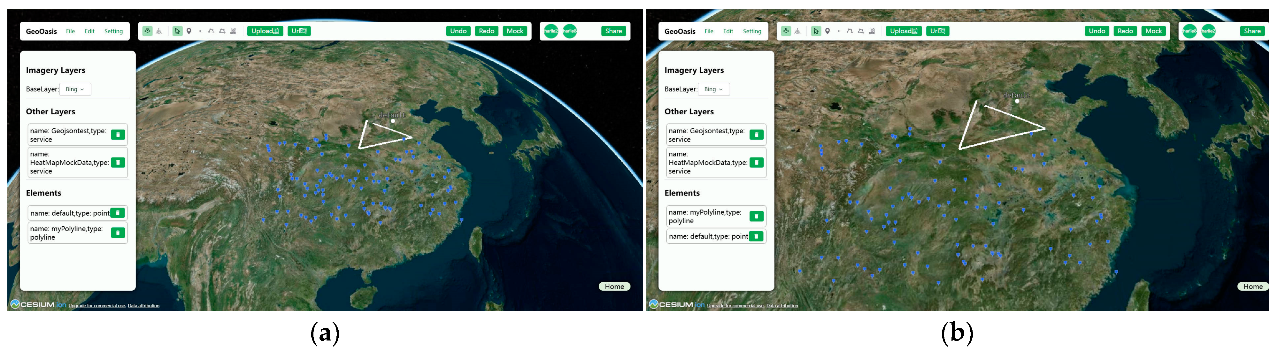Toggle HeatMapMockData layer button in panel (b)
This screenshot has height=352, width=1278.
(756, 163)
